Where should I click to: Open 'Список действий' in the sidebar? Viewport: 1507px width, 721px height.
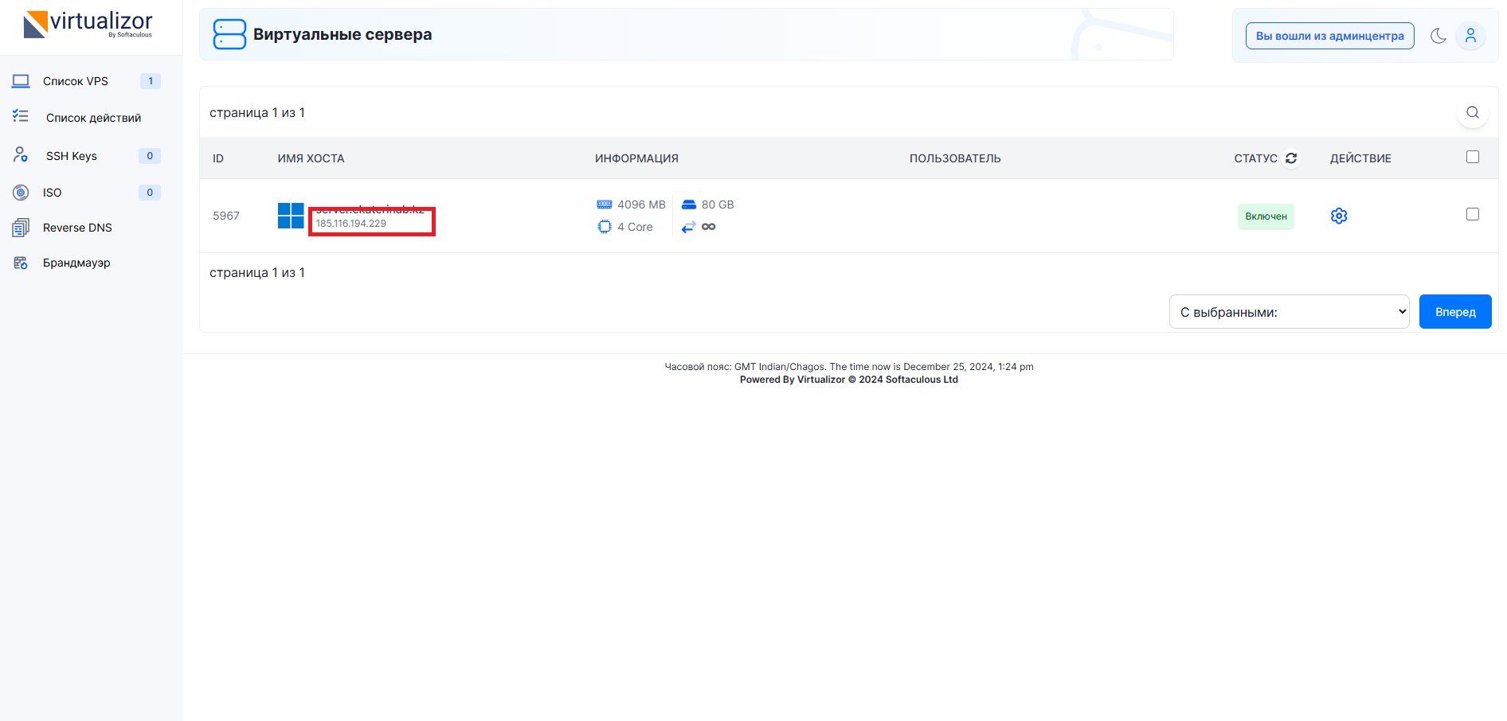coord(93,118)
